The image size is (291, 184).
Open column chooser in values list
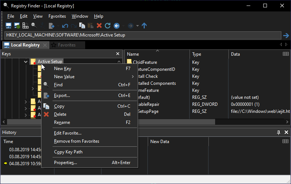tap(285, 54)
